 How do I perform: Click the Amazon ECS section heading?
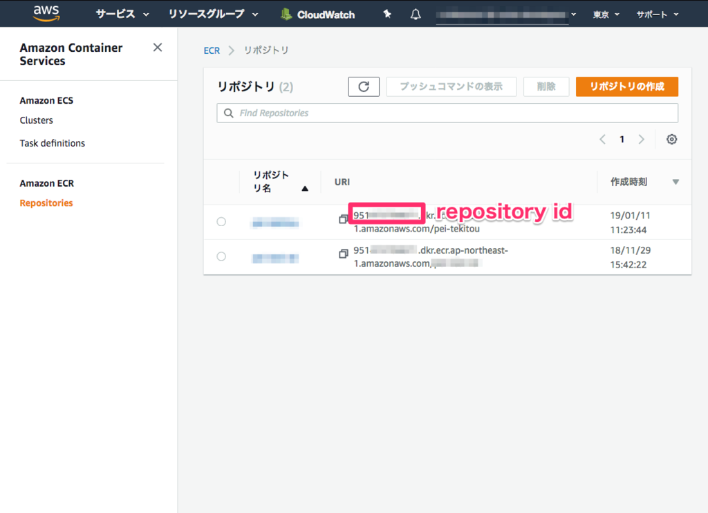tap(46, 100)
